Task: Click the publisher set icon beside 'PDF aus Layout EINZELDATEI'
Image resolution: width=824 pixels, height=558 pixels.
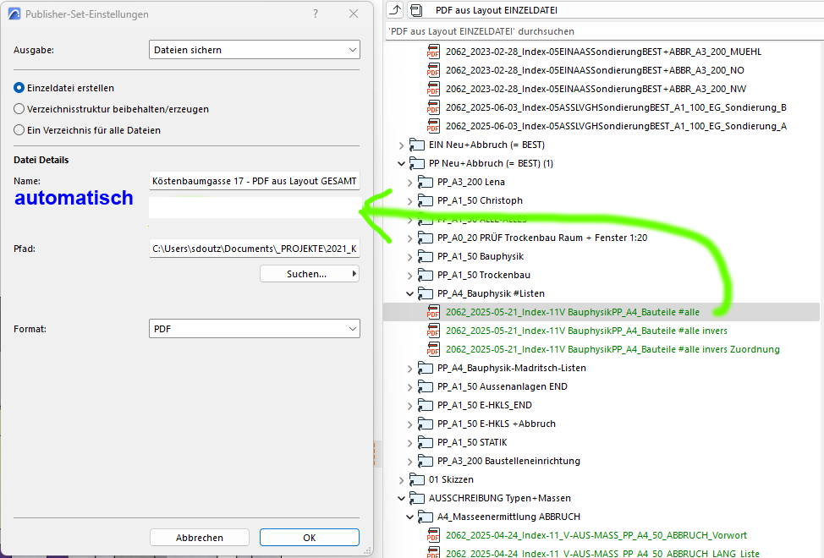Action: point(416,10)
